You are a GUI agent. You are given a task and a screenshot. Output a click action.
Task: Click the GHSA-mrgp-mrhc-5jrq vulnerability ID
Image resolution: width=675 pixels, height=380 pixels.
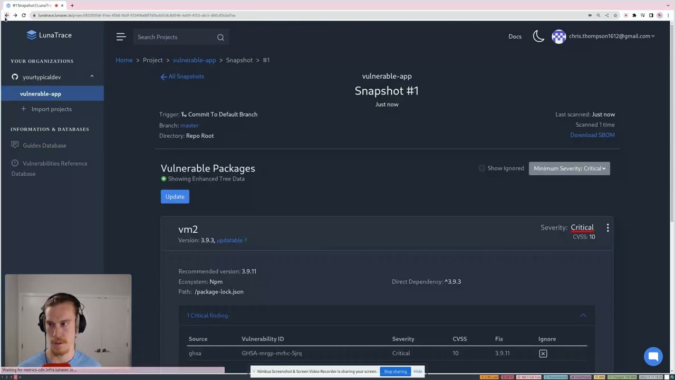[x=272, y=353]
